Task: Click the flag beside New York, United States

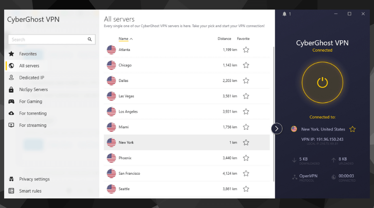Action: pos(294,129)
